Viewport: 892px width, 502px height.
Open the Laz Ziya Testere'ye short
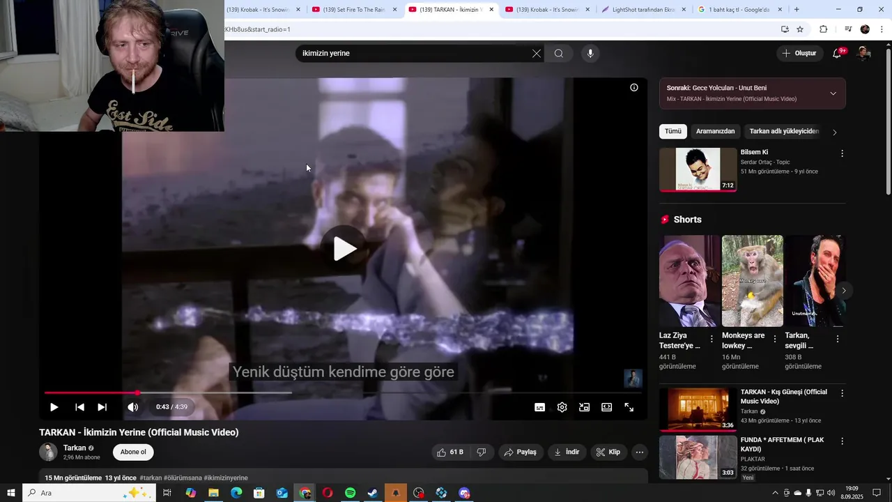(690, 281)
